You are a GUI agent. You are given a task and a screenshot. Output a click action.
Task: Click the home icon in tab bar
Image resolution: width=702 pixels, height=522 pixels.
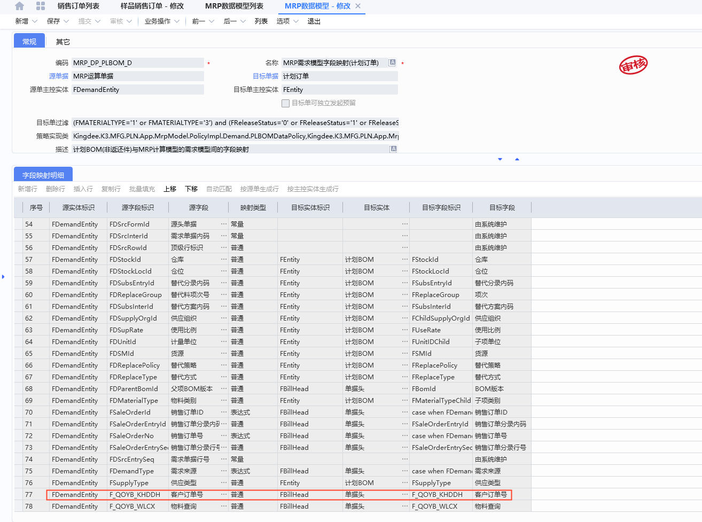(20, 6)
